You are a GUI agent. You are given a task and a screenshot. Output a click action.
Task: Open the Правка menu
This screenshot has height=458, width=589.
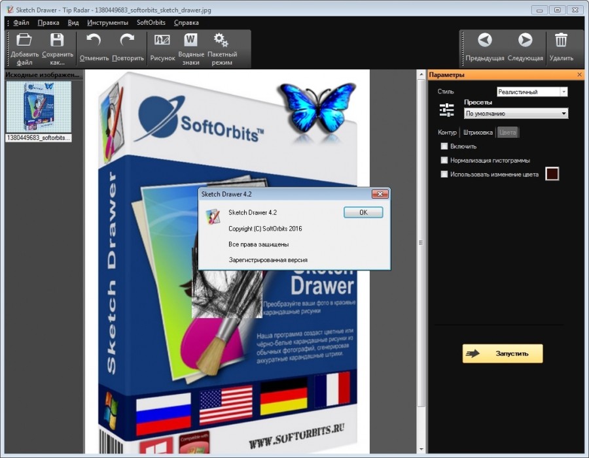pos(48,22)
